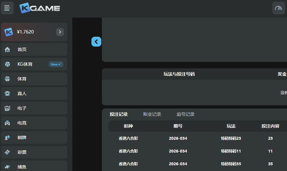Select 香港六合彩 in the 特码特码35 row
Image resolution: width=287 pixels, height=171 pixels.
pos(128,164)
